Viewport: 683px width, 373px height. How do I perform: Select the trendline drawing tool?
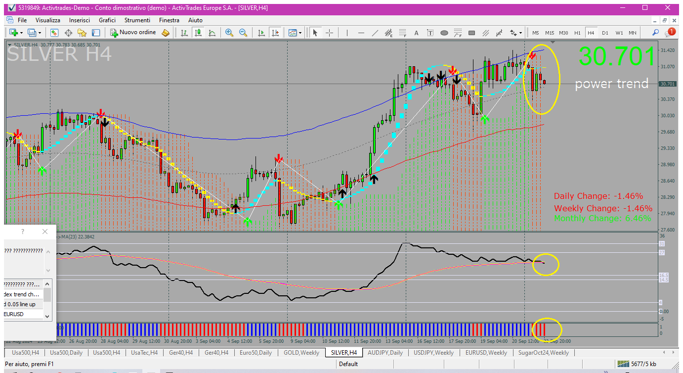pos(375,33)
